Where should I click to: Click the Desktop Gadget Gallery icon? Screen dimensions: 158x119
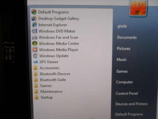[34, 18]
